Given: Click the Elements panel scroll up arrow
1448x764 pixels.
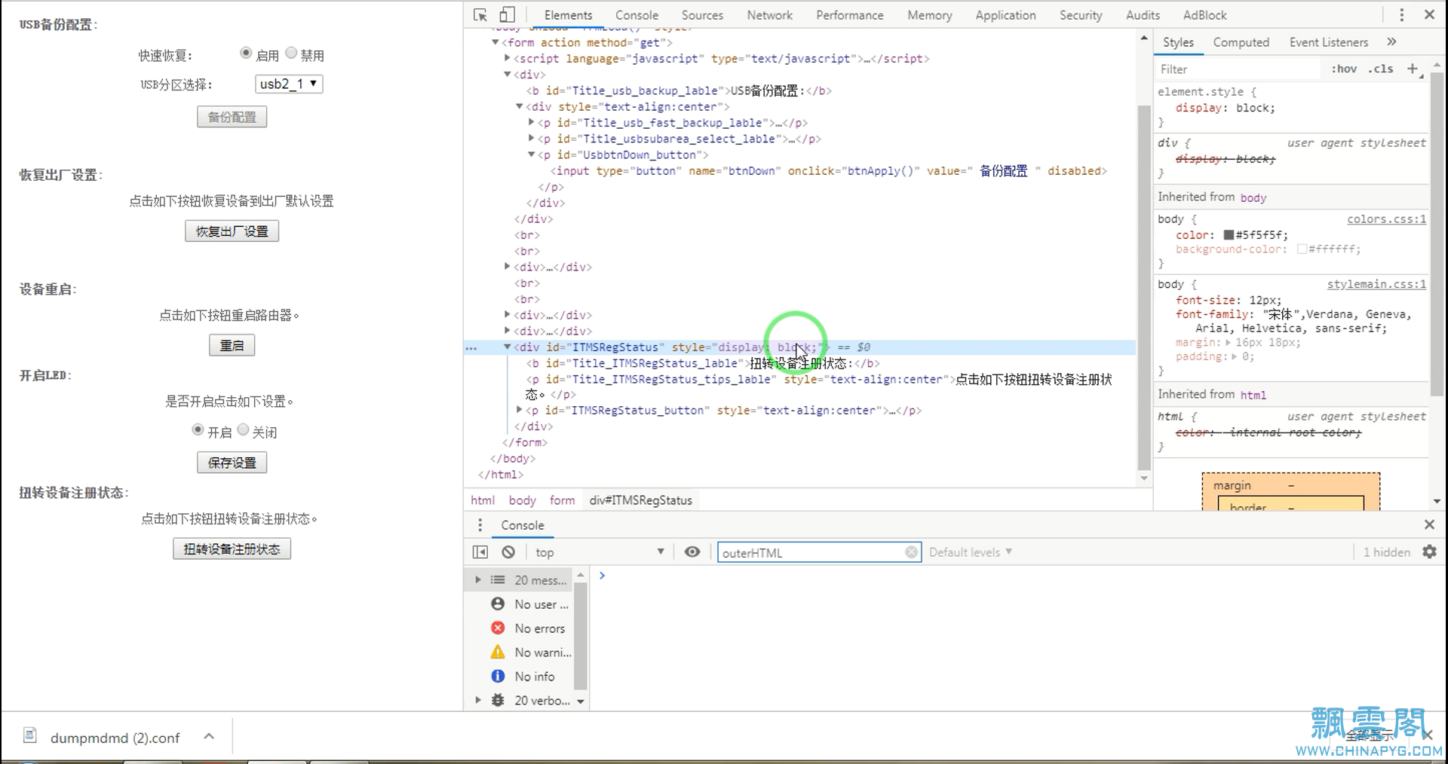Looking at the screenshot, I should 1143,38.
